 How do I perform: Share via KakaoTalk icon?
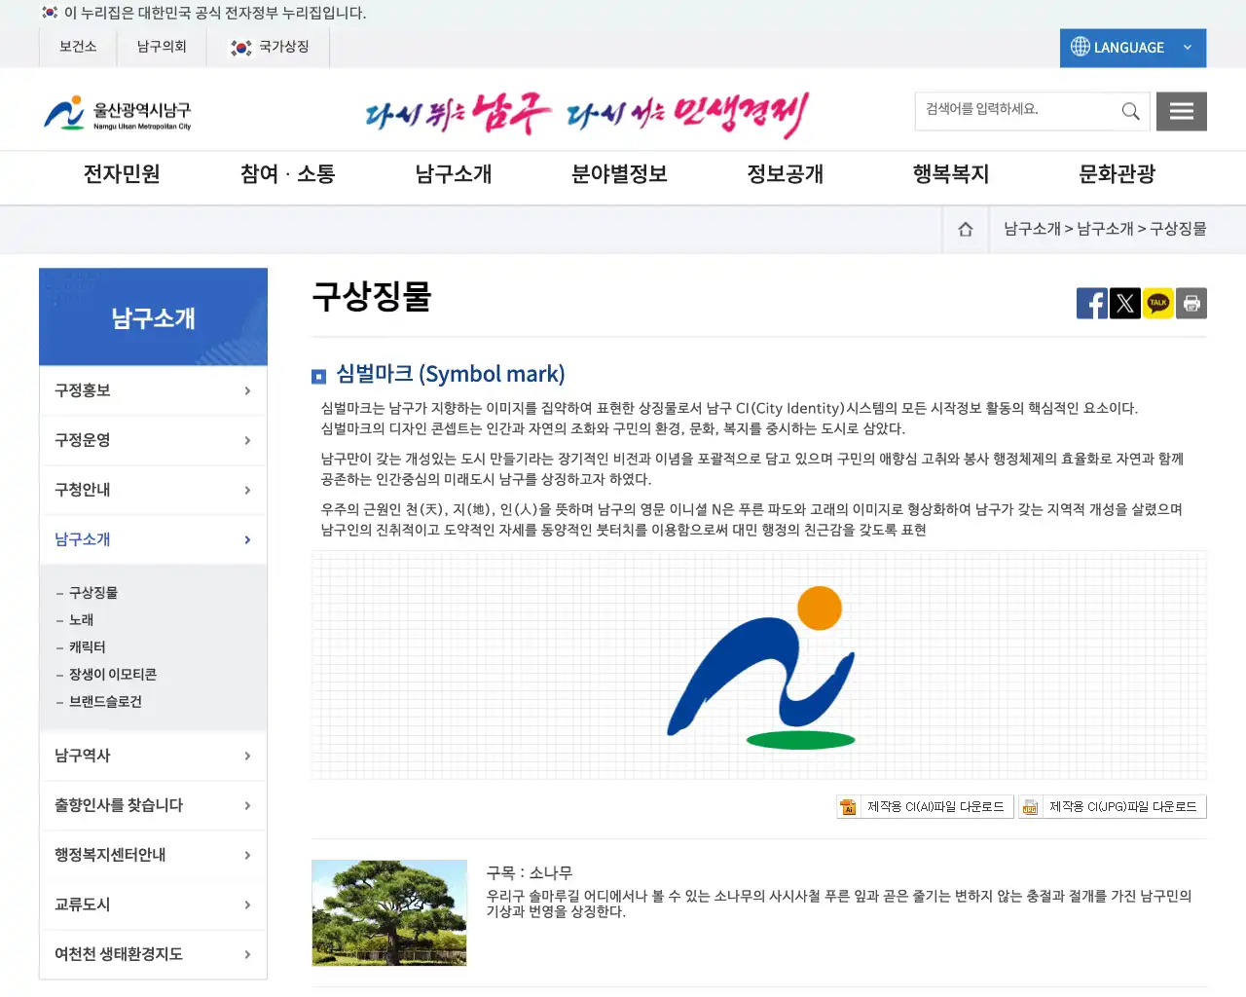pyautogui.click(x=1157, y=303)
